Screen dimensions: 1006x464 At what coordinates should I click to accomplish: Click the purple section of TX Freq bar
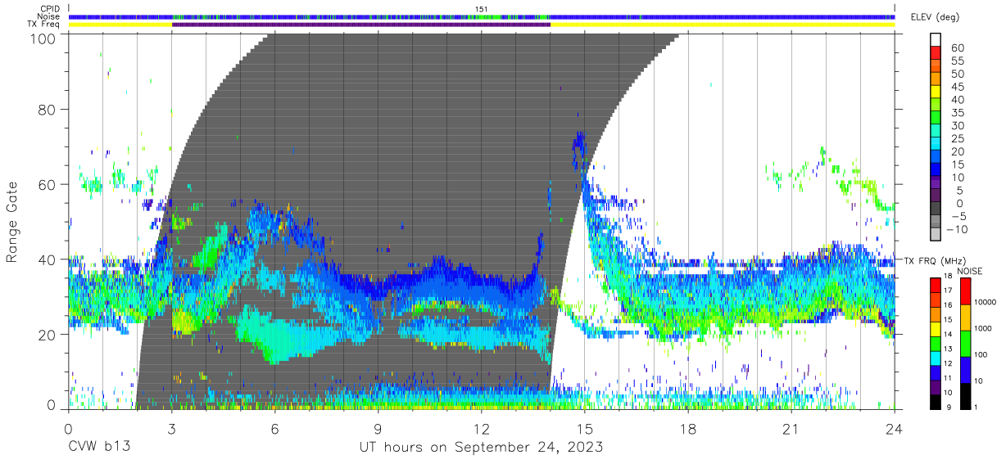(x=361, y=25)
